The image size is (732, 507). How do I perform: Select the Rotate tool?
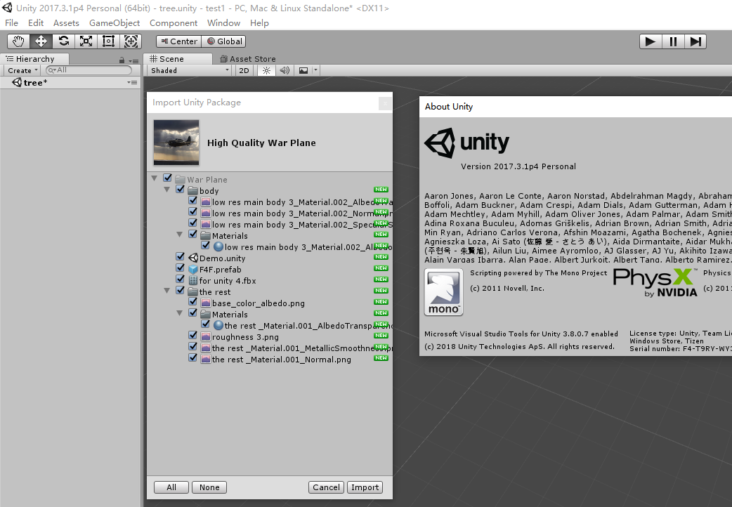click(63, 41)
